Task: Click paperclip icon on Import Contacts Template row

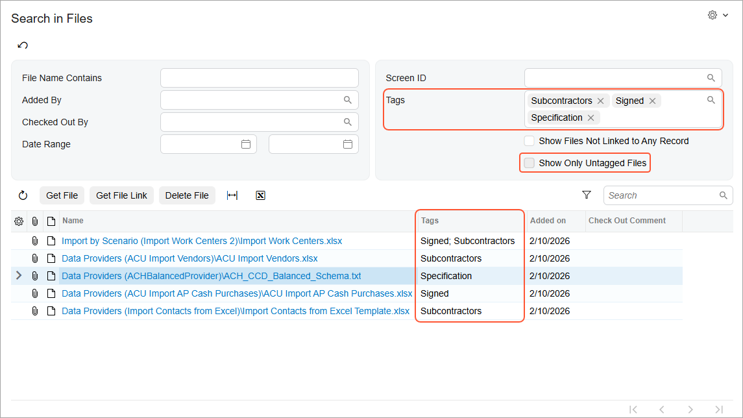Action: tap(35, 311)
